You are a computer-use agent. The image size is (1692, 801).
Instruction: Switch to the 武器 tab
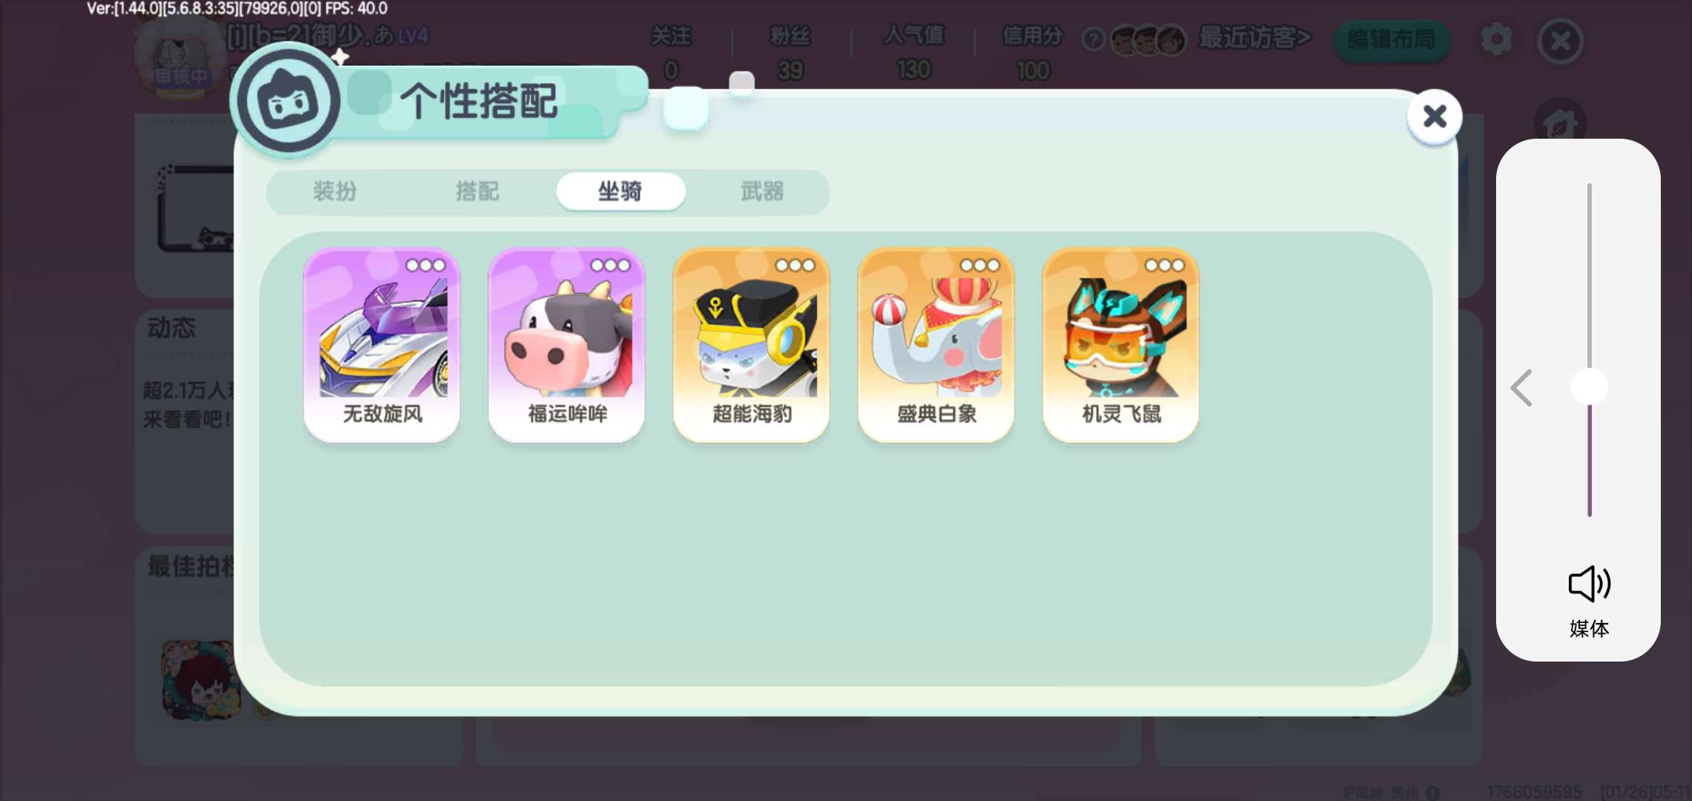pos(762,191)
